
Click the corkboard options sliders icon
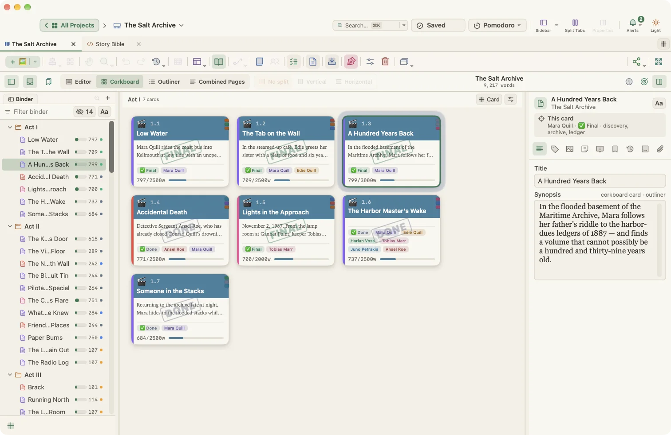511,99
